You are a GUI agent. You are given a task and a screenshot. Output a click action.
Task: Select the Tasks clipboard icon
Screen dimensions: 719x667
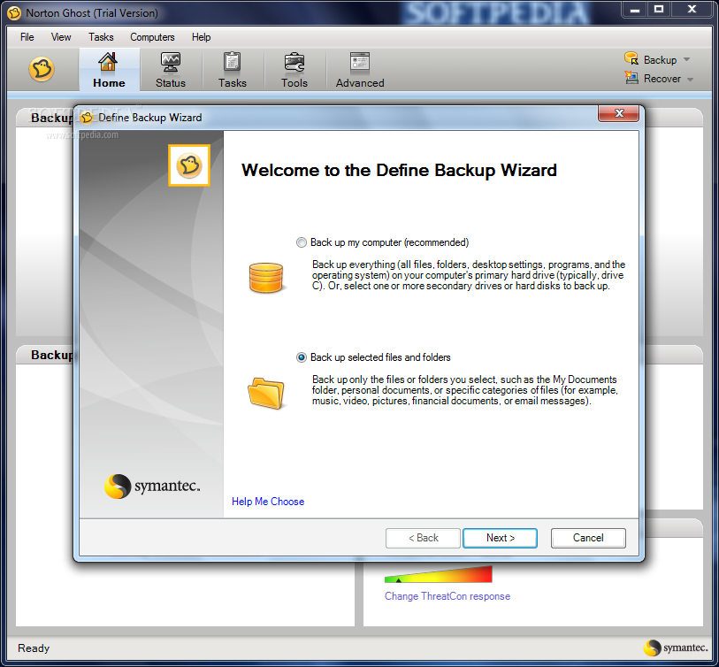pyautogui.click(x=233, y=62)
